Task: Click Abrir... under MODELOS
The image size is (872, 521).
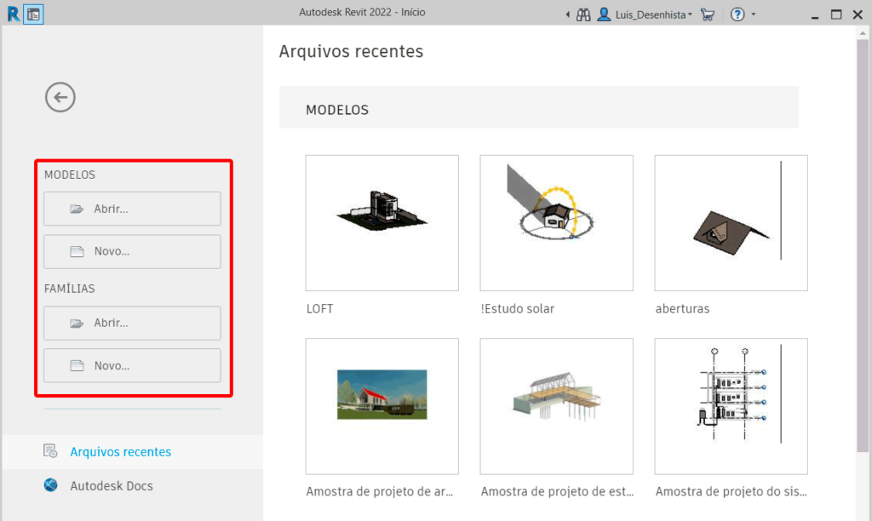Action: pos(132,209)
